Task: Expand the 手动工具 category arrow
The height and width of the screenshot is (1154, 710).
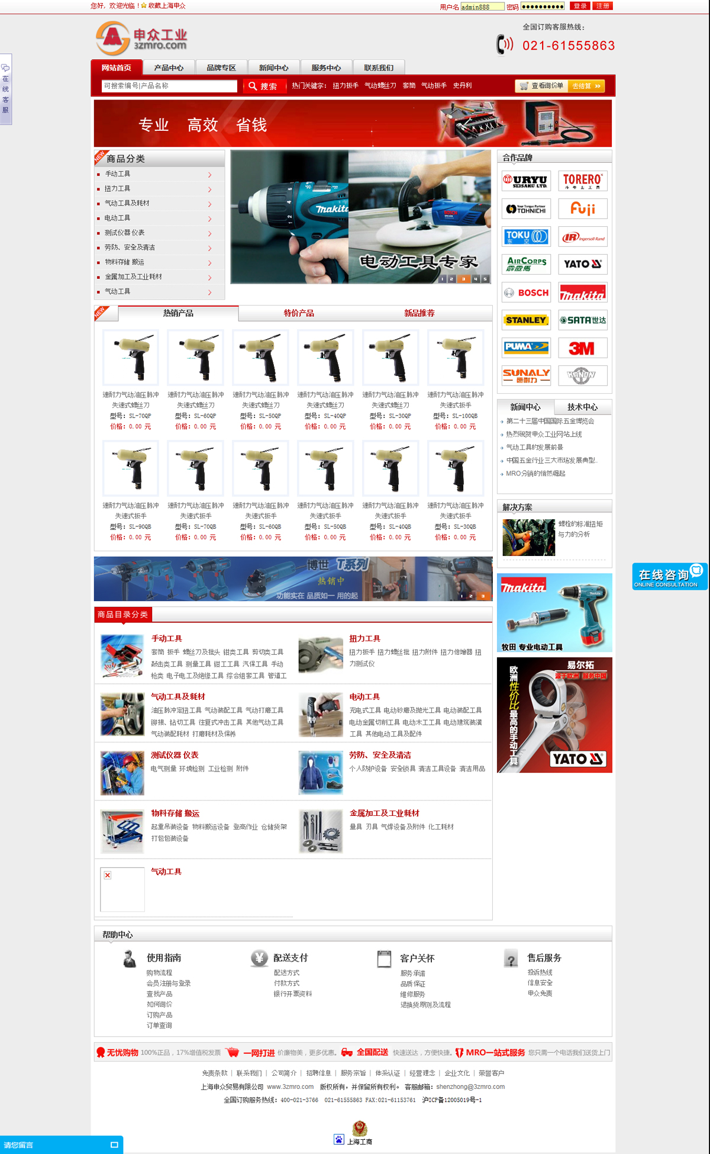Action: pos(209,175)
